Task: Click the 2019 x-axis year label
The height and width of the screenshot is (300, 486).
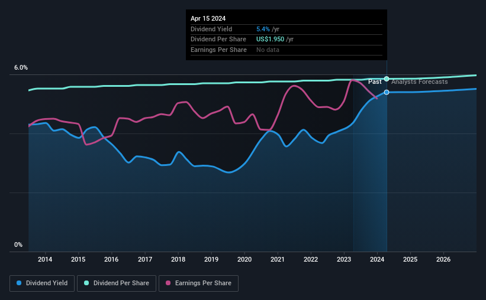Action: (211, 259)
